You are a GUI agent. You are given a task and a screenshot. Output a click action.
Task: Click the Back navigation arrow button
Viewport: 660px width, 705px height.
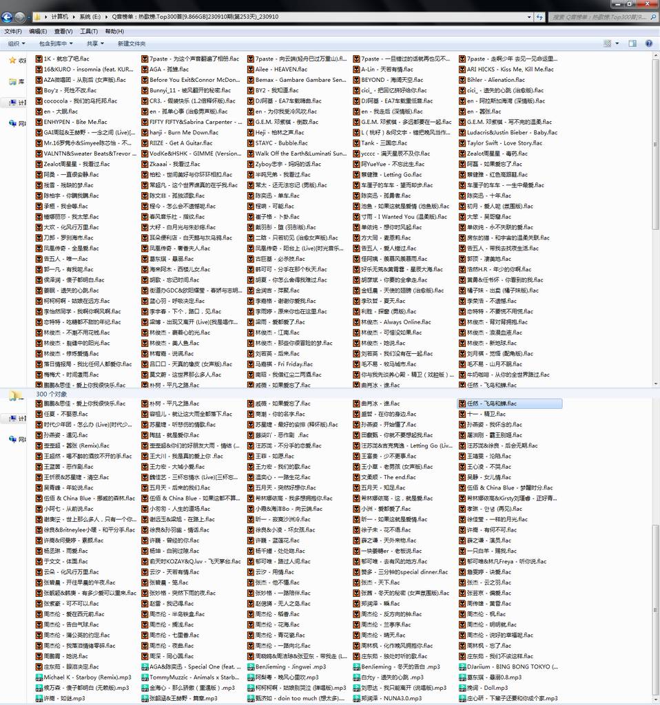click(8, 17)
